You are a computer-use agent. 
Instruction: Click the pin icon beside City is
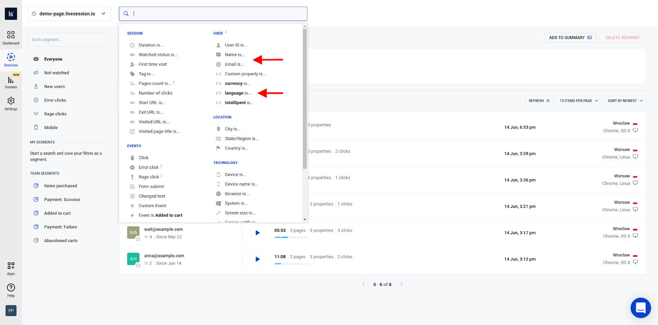(x=218, y=129)
